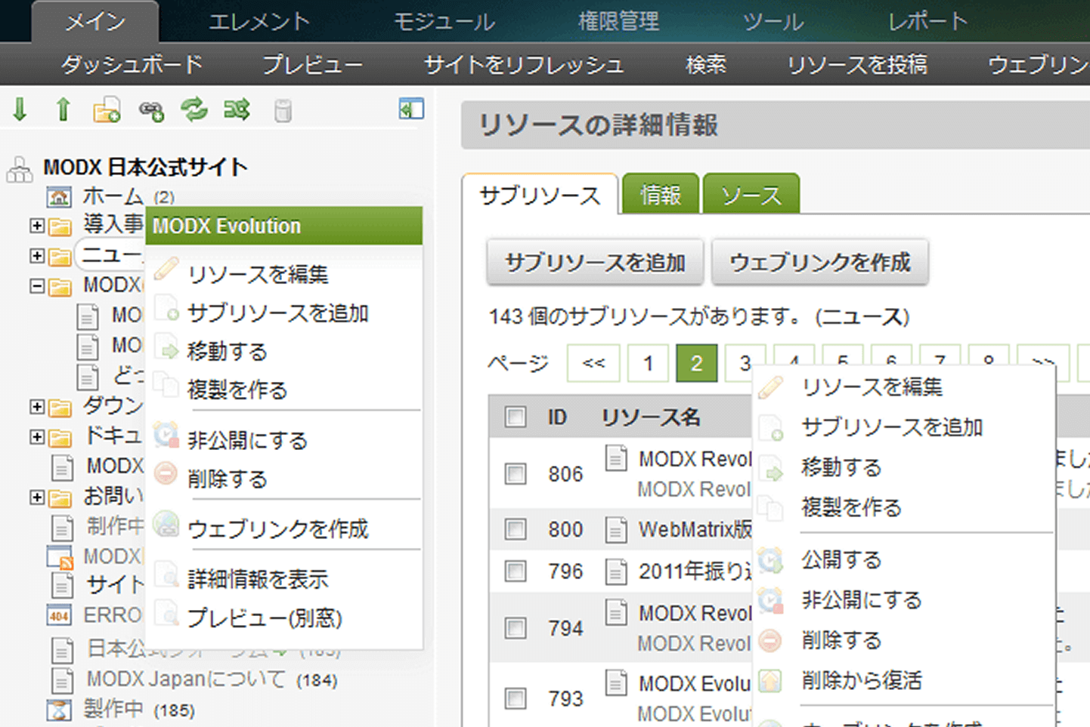This screenshot has height=727, width=1090.
Task: Click the new weblink chain icon in toolbar
Action: point(151,111)
